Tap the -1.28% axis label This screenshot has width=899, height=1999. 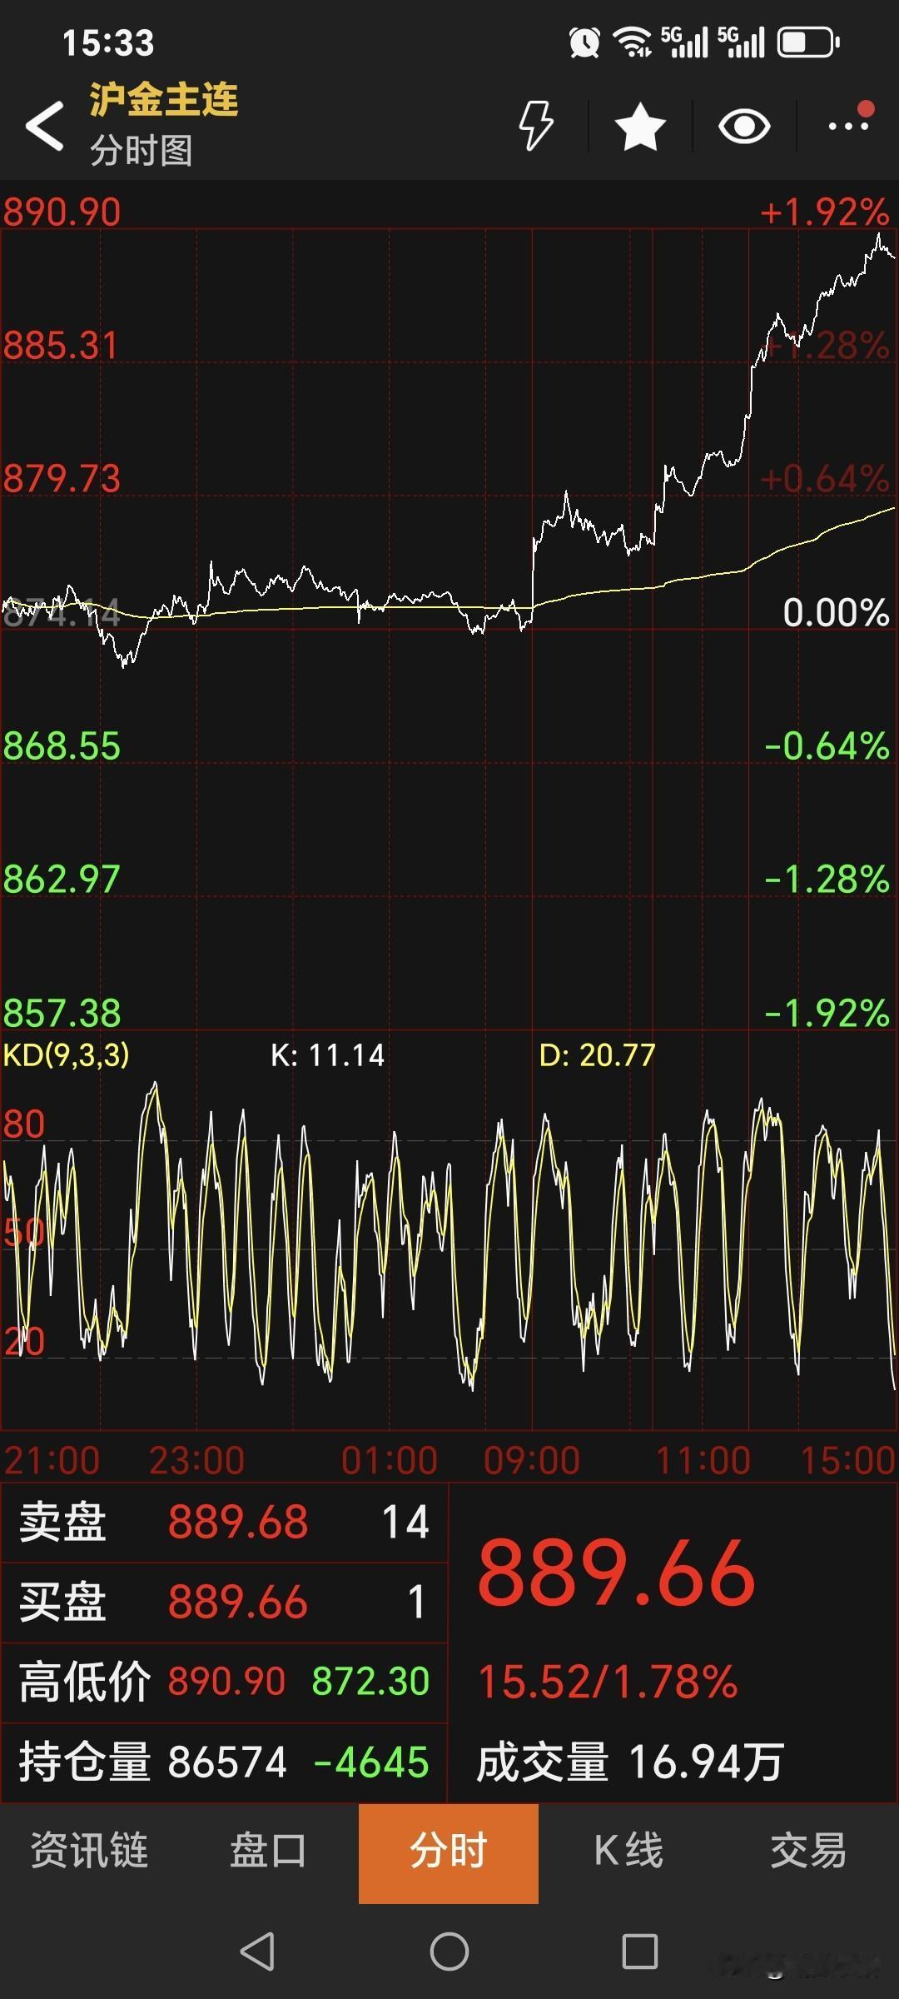coord(827,880)
